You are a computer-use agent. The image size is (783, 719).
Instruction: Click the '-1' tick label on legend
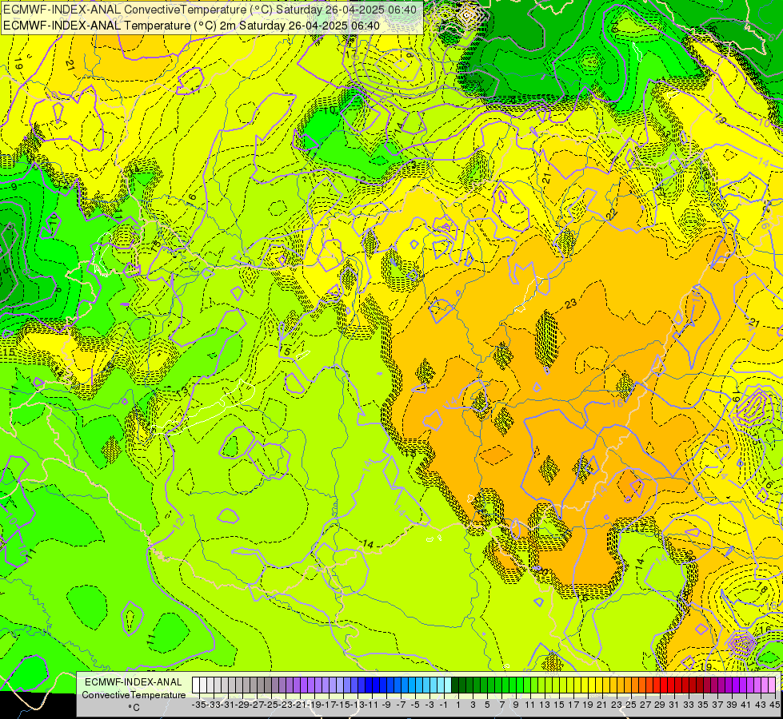pyautogui.click(x=444, y=705)
